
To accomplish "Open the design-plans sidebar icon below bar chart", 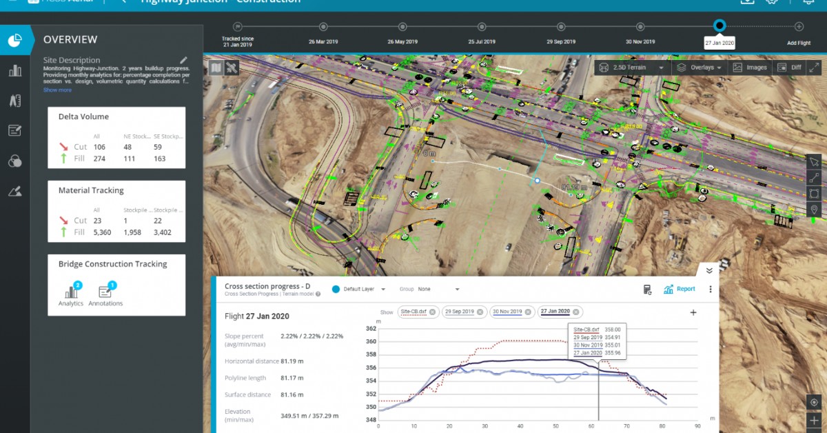I will click(15, 101).
